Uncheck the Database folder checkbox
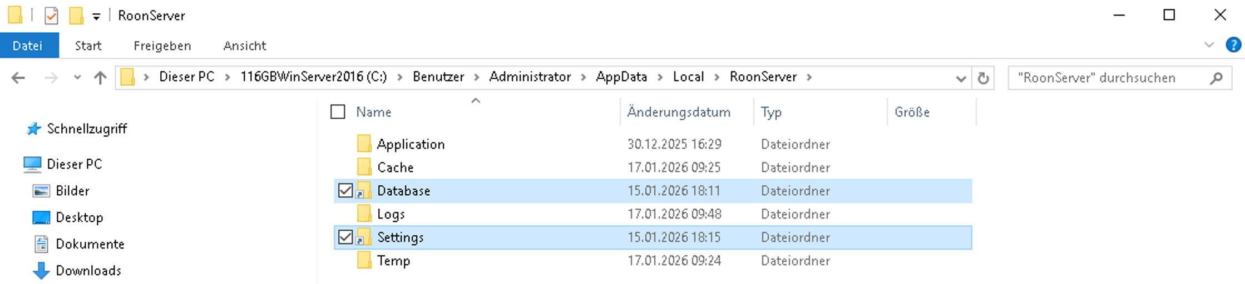Screen dimensions: 1245x284 point(345,191)
